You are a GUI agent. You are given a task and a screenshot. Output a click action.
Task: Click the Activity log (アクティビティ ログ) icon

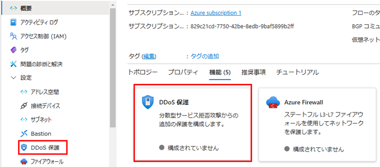point(13,22)
